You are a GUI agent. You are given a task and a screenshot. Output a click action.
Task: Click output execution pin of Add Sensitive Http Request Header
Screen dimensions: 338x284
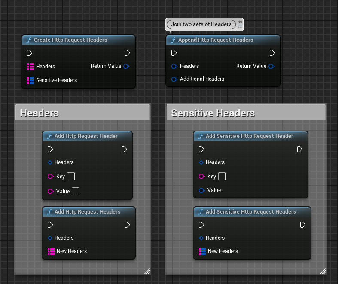[x=300, y=149]
